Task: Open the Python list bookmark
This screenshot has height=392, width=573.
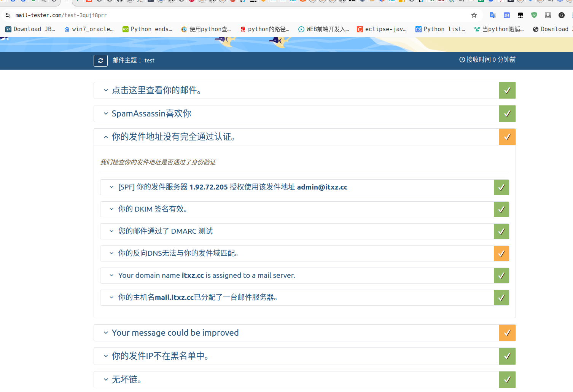Action: tap(441, 29)
